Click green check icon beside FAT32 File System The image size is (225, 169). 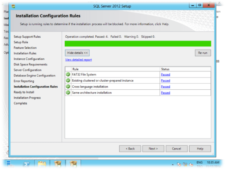(68, 75)
